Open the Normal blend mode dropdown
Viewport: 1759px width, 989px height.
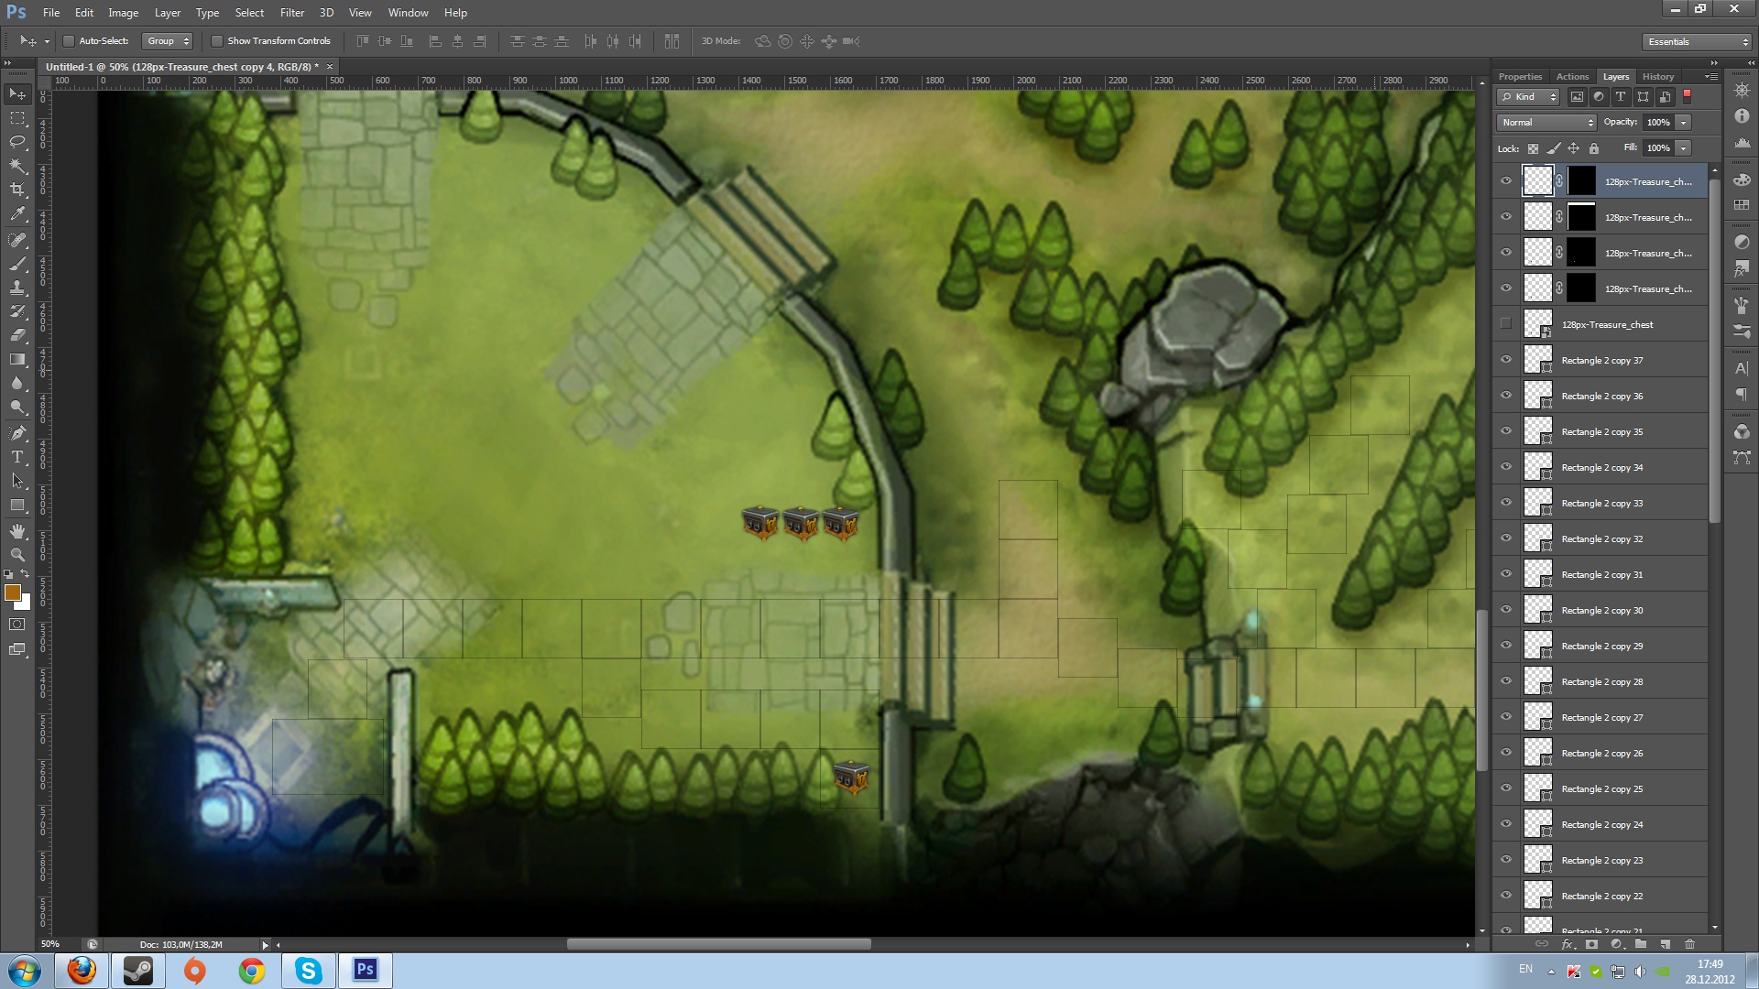pyautogui.click(x=1546, y=123)
